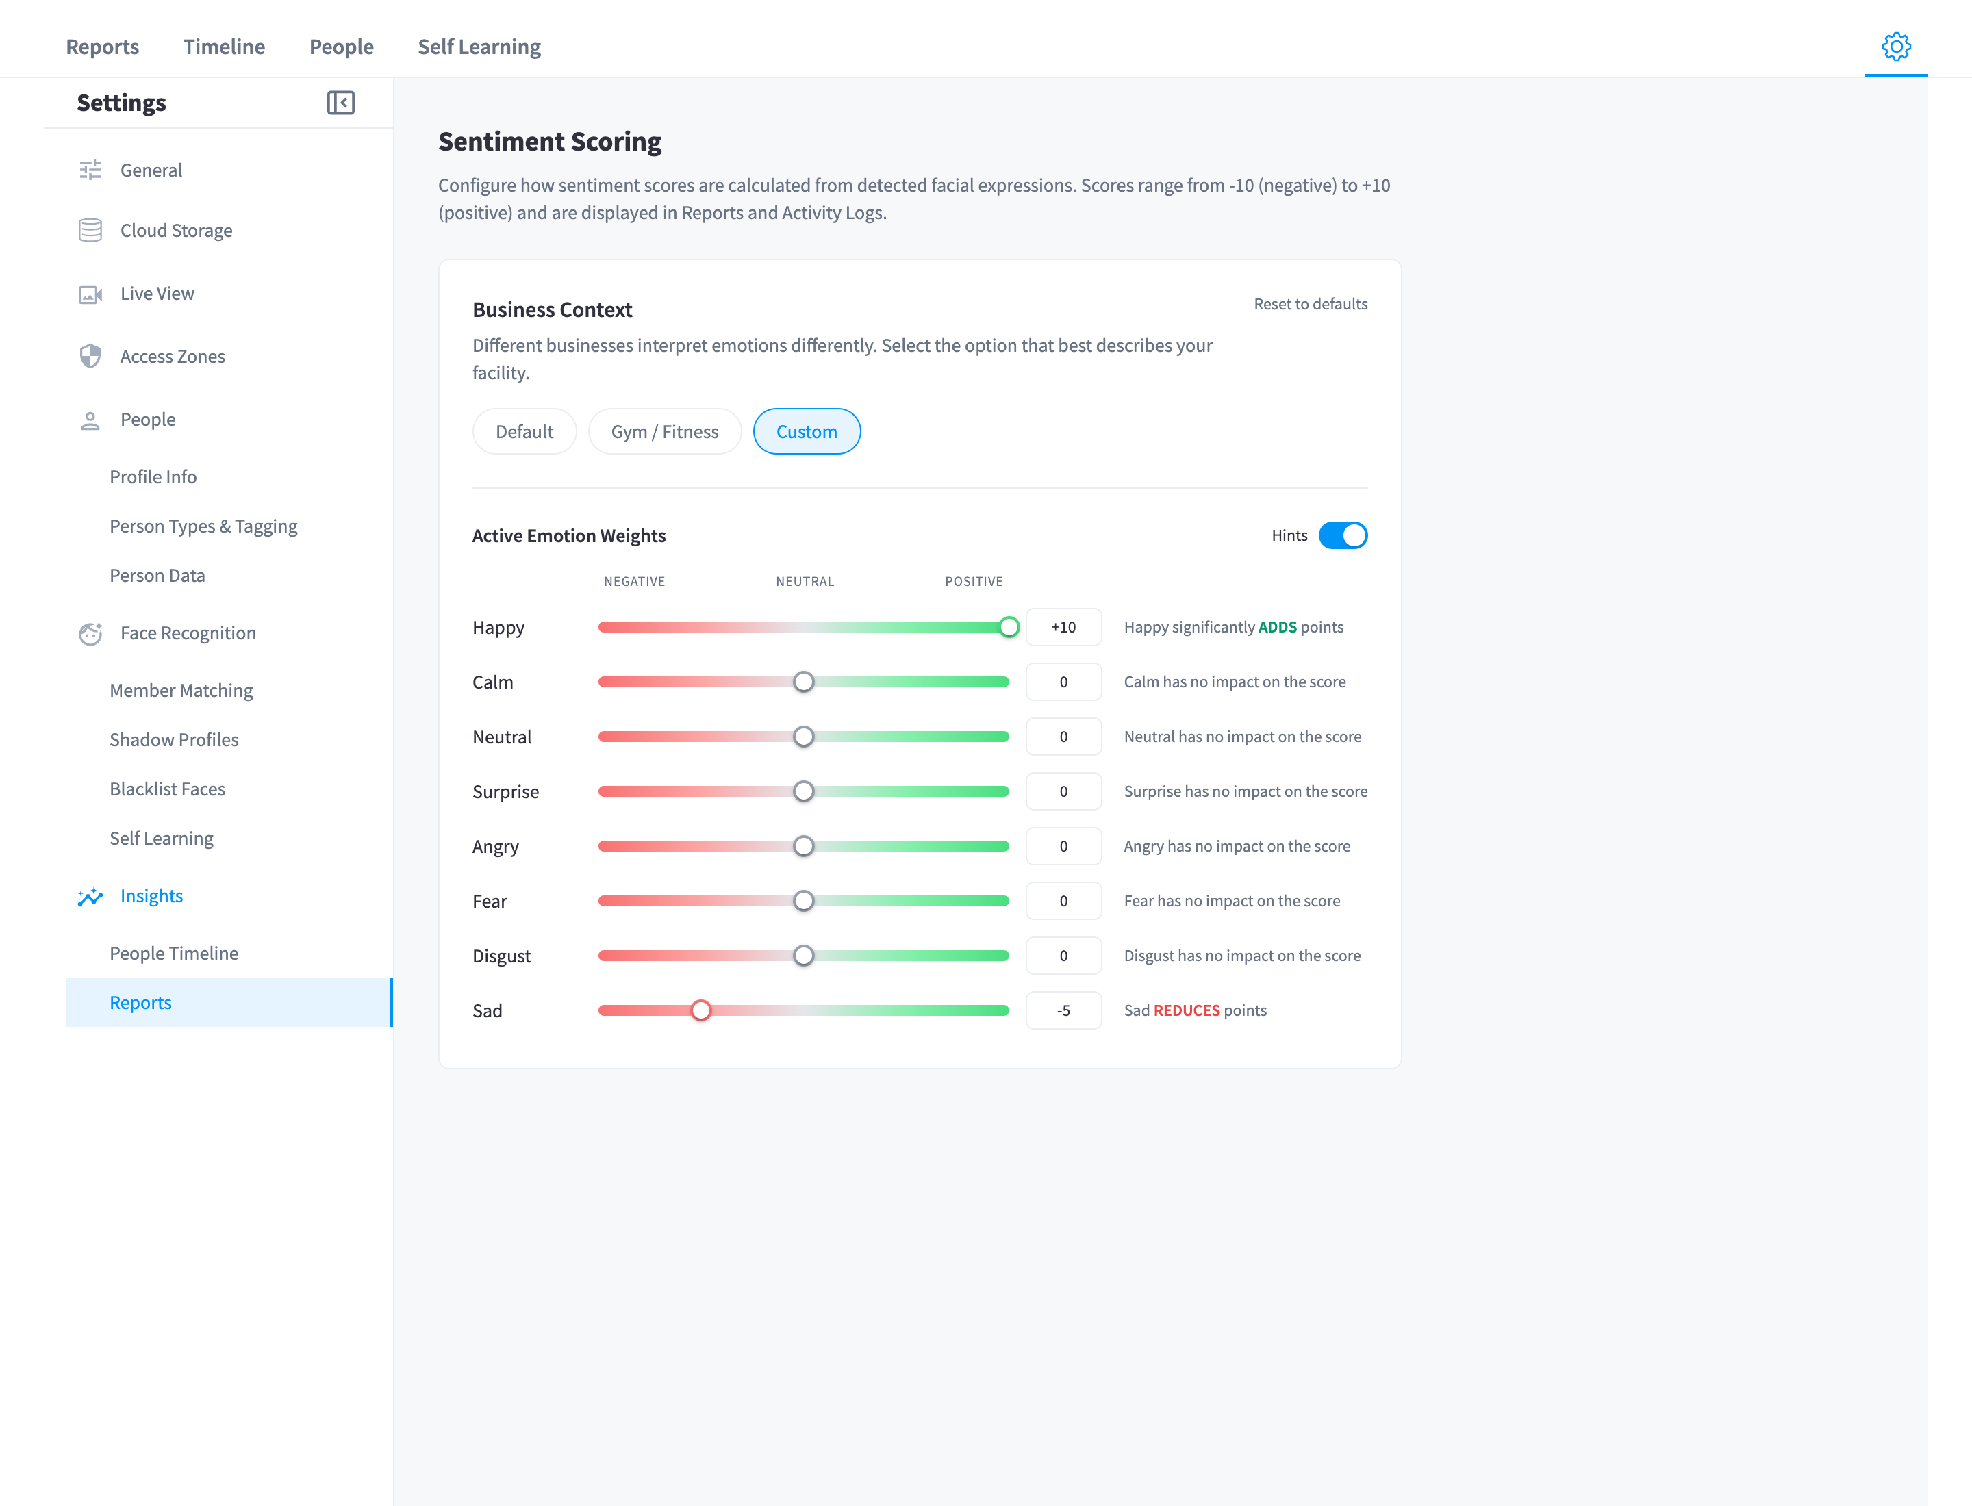Select Self Learning under Face Recognition
This screenshot has height=1506, width=1972.
click(162, 839)
